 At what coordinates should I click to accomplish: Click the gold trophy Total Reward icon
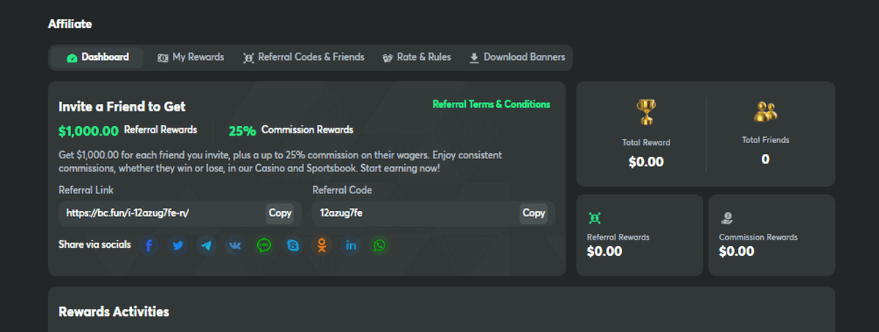pos(646,112)
